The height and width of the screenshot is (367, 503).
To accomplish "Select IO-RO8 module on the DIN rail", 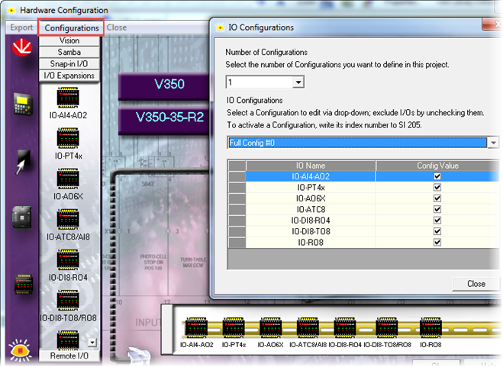I will (430, 328).
